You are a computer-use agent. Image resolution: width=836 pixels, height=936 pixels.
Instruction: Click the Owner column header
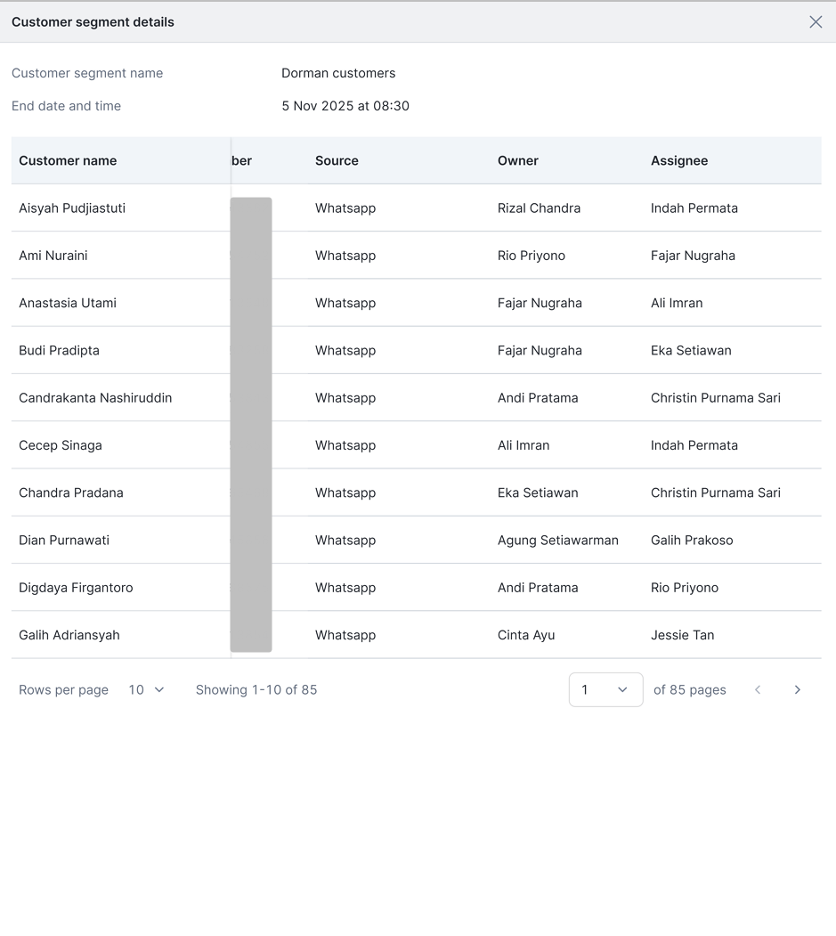tap(518, 160)
